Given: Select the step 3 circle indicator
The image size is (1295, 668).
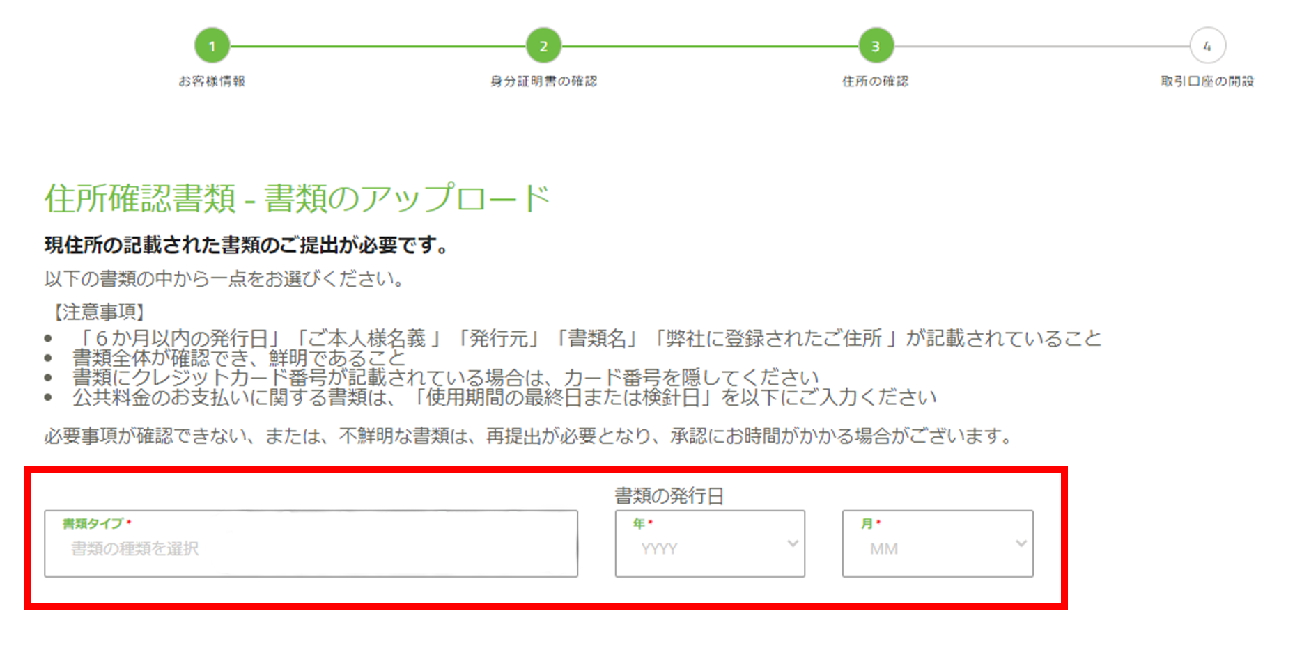Looking at the screenshot, I should [876, 47].
